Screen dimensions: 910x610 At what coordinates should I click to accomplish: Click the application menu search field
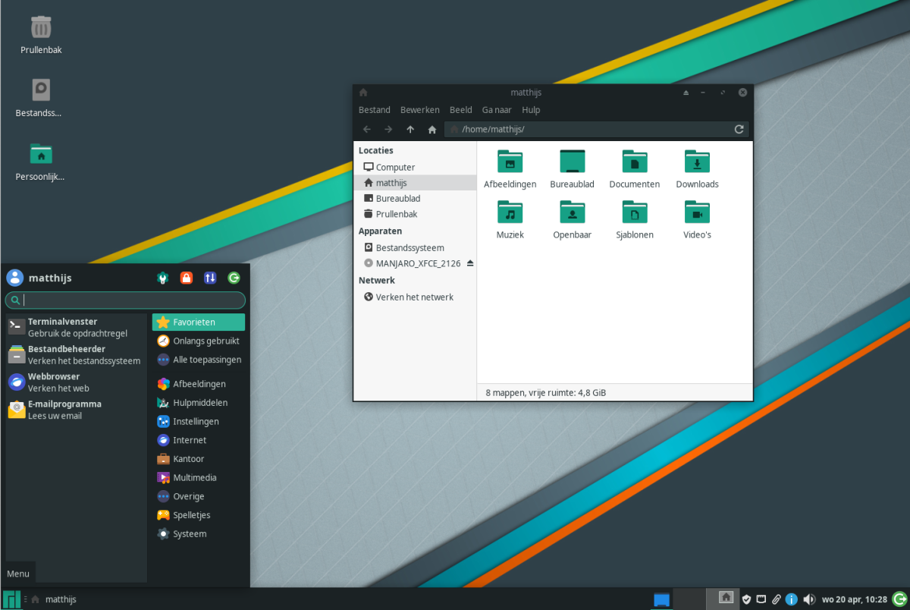click(129, 300)
